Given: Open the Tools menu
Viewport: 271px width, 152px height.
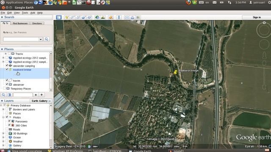Looking at the screenshot, I should pyautogui.click(x=25, y=13).
